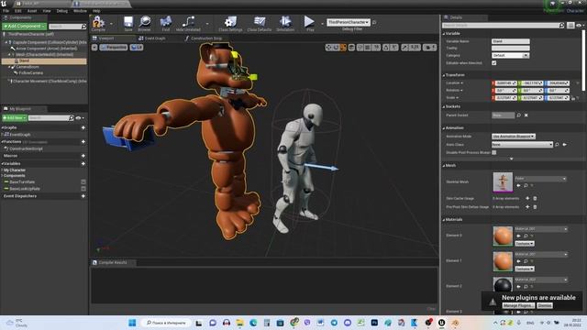Open Details panel eye view options
Screen dimensions: 587x330
[x=580, y=26]
